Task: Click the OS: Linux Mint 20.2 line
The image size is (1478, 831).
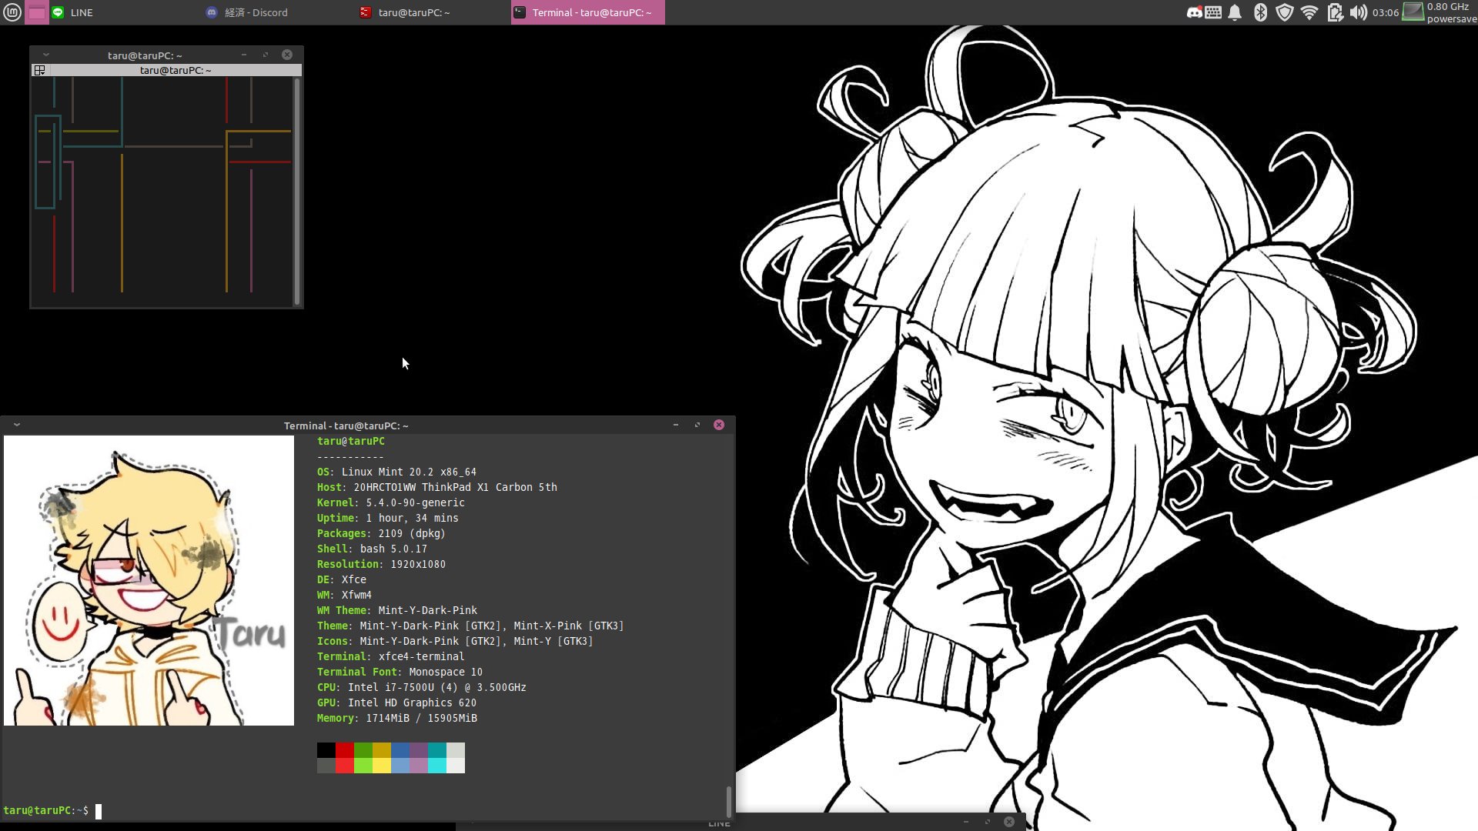Action: pyautogui.click(x=396, y=472)
